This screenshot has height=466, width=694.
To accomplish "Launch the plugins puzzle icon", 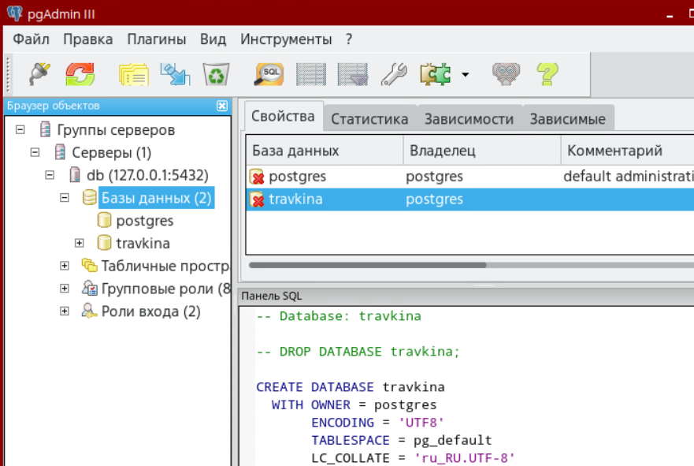I will point(436,74).
